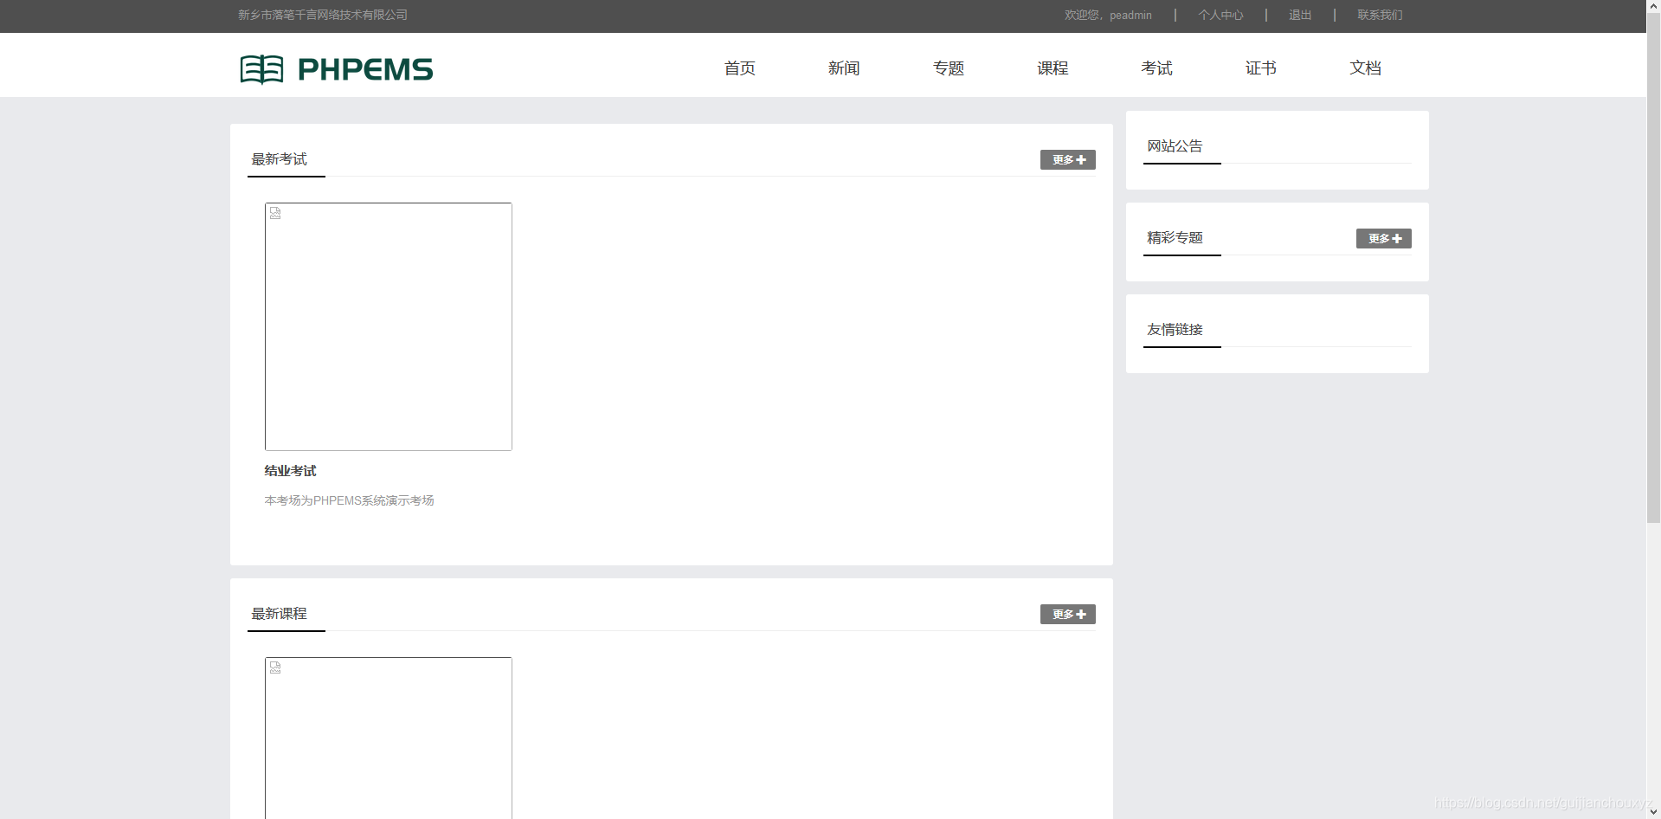This screenshot has width=1661, height=819.
Task: Click the 结业考试 exam title
Action: pyautogui.click(x=290, y=471)
